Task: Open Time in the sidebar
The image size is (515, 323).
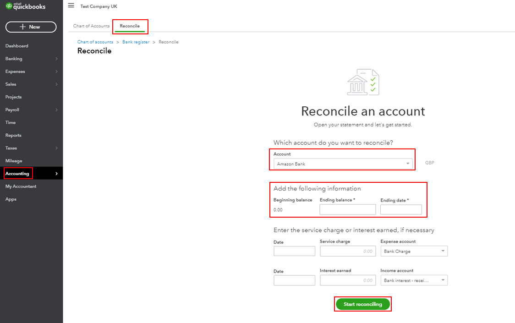Action: (x=11, y=123)
